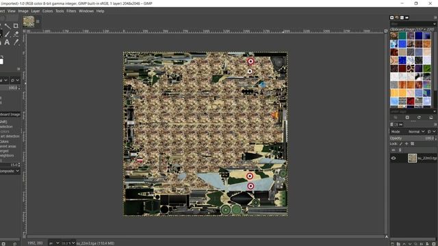Pick the solid teal green pattern swatch
The image size is (438, 246).
[402, 36]
